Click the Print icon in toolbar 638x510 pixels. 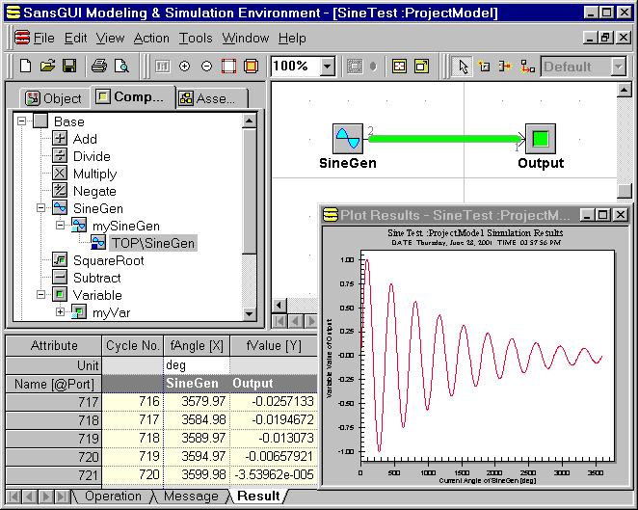point(98,67)
